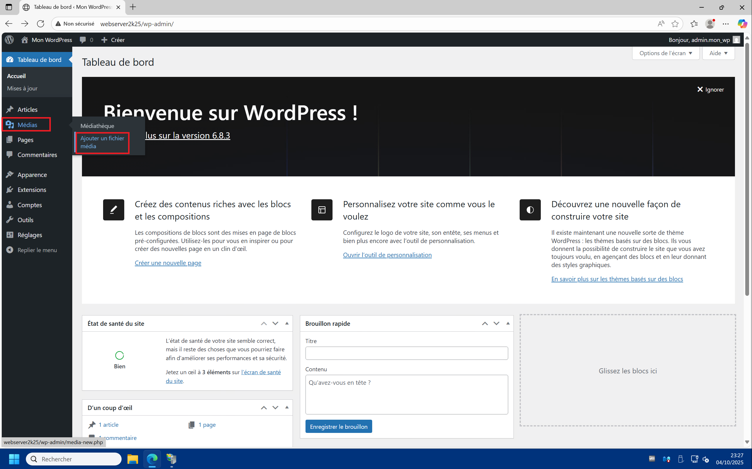Select Ajouter un fichier média submenu item
Screen dimensions: 752x469
pyautogui.click(x=102, y=142)
